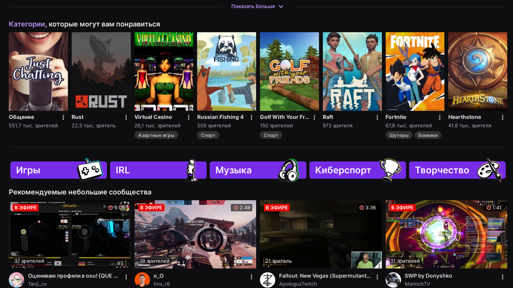
Task: Expand list with Показать больше
Action: (257, 6)
